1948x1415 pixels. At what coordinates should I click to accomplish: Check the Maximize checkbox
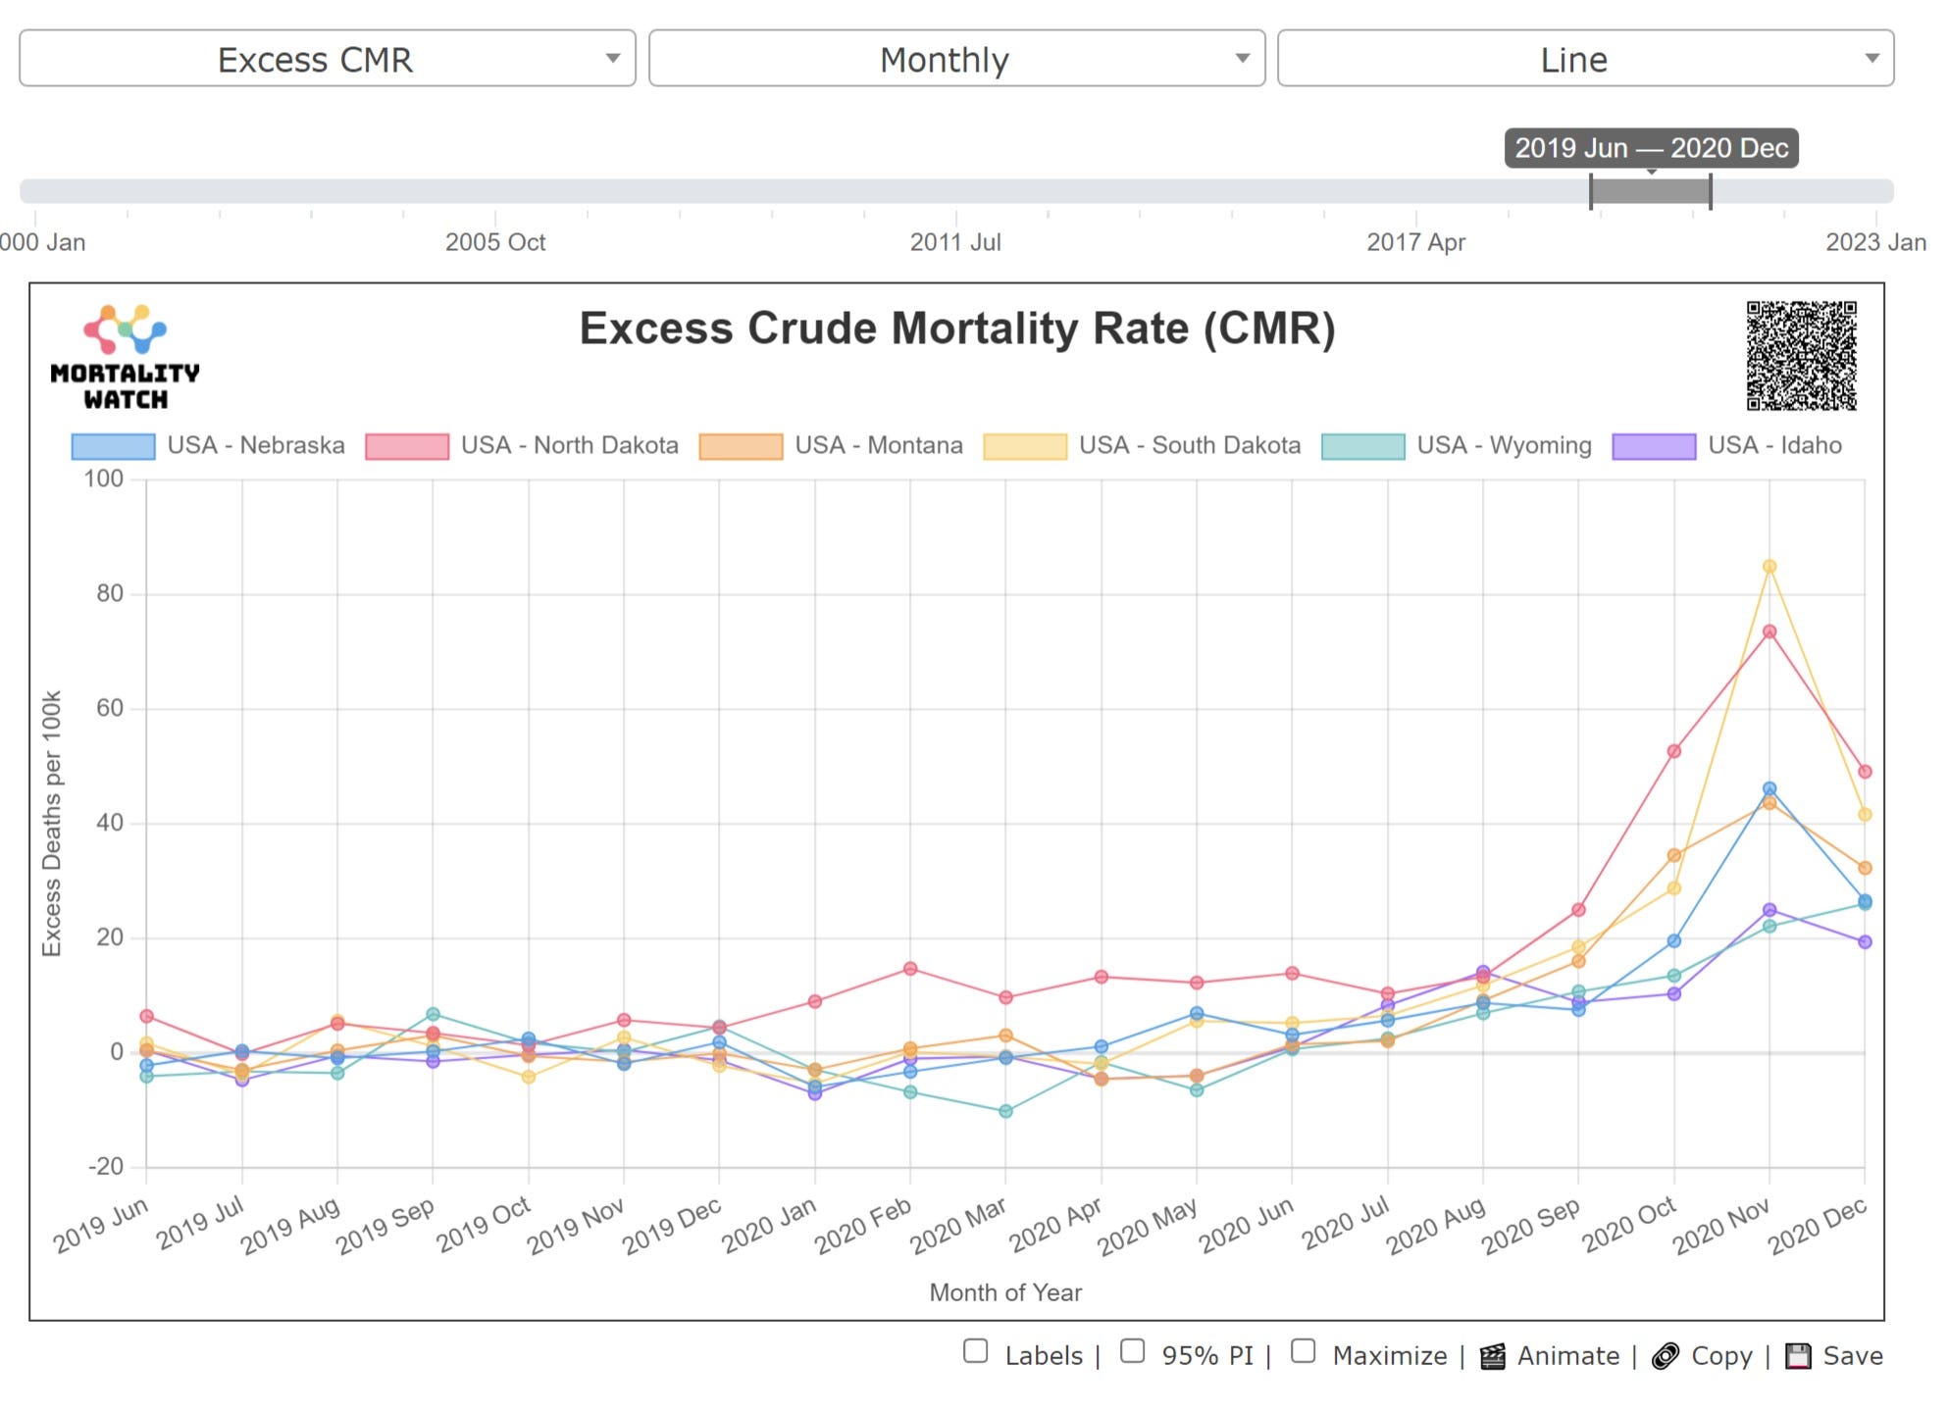click(1303, 1351)
